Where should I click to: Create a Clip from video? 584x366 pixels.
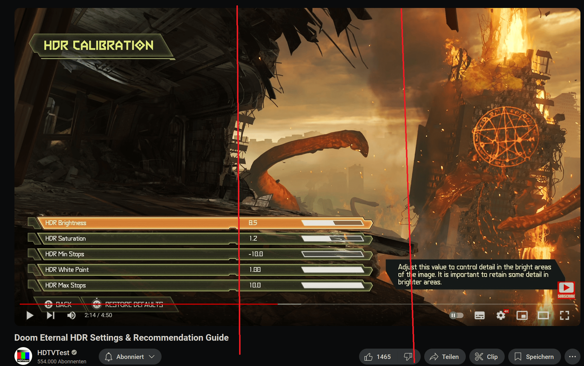coord(487,357)
